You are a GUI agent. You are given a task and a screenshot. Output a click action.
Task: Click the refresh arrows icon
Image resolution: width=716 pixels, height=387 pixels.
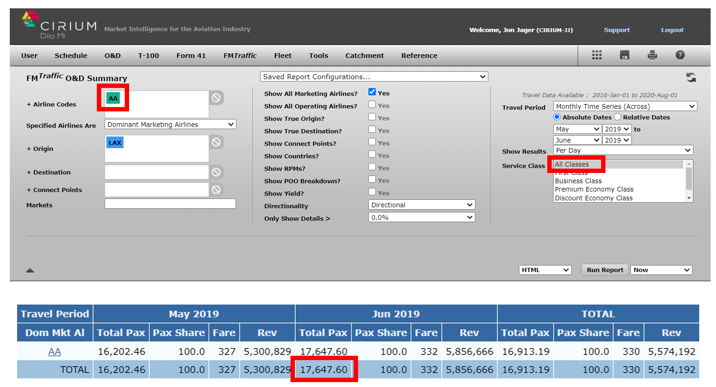(691, 77)
